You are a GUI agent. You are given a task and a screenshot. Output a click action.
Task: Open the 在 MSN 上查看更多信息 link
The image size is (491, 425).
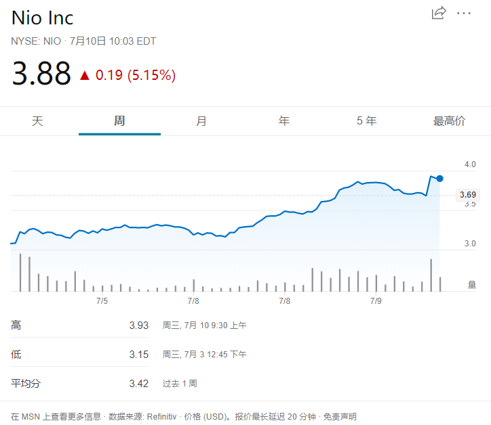tap(56, 416)
